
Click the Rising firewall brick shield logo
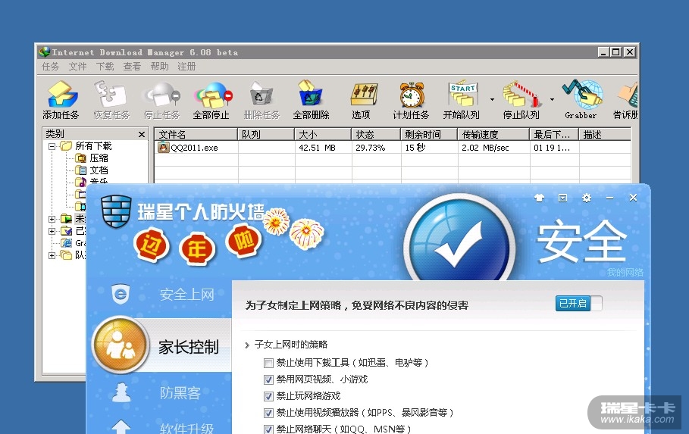click(x=116, y=211)
